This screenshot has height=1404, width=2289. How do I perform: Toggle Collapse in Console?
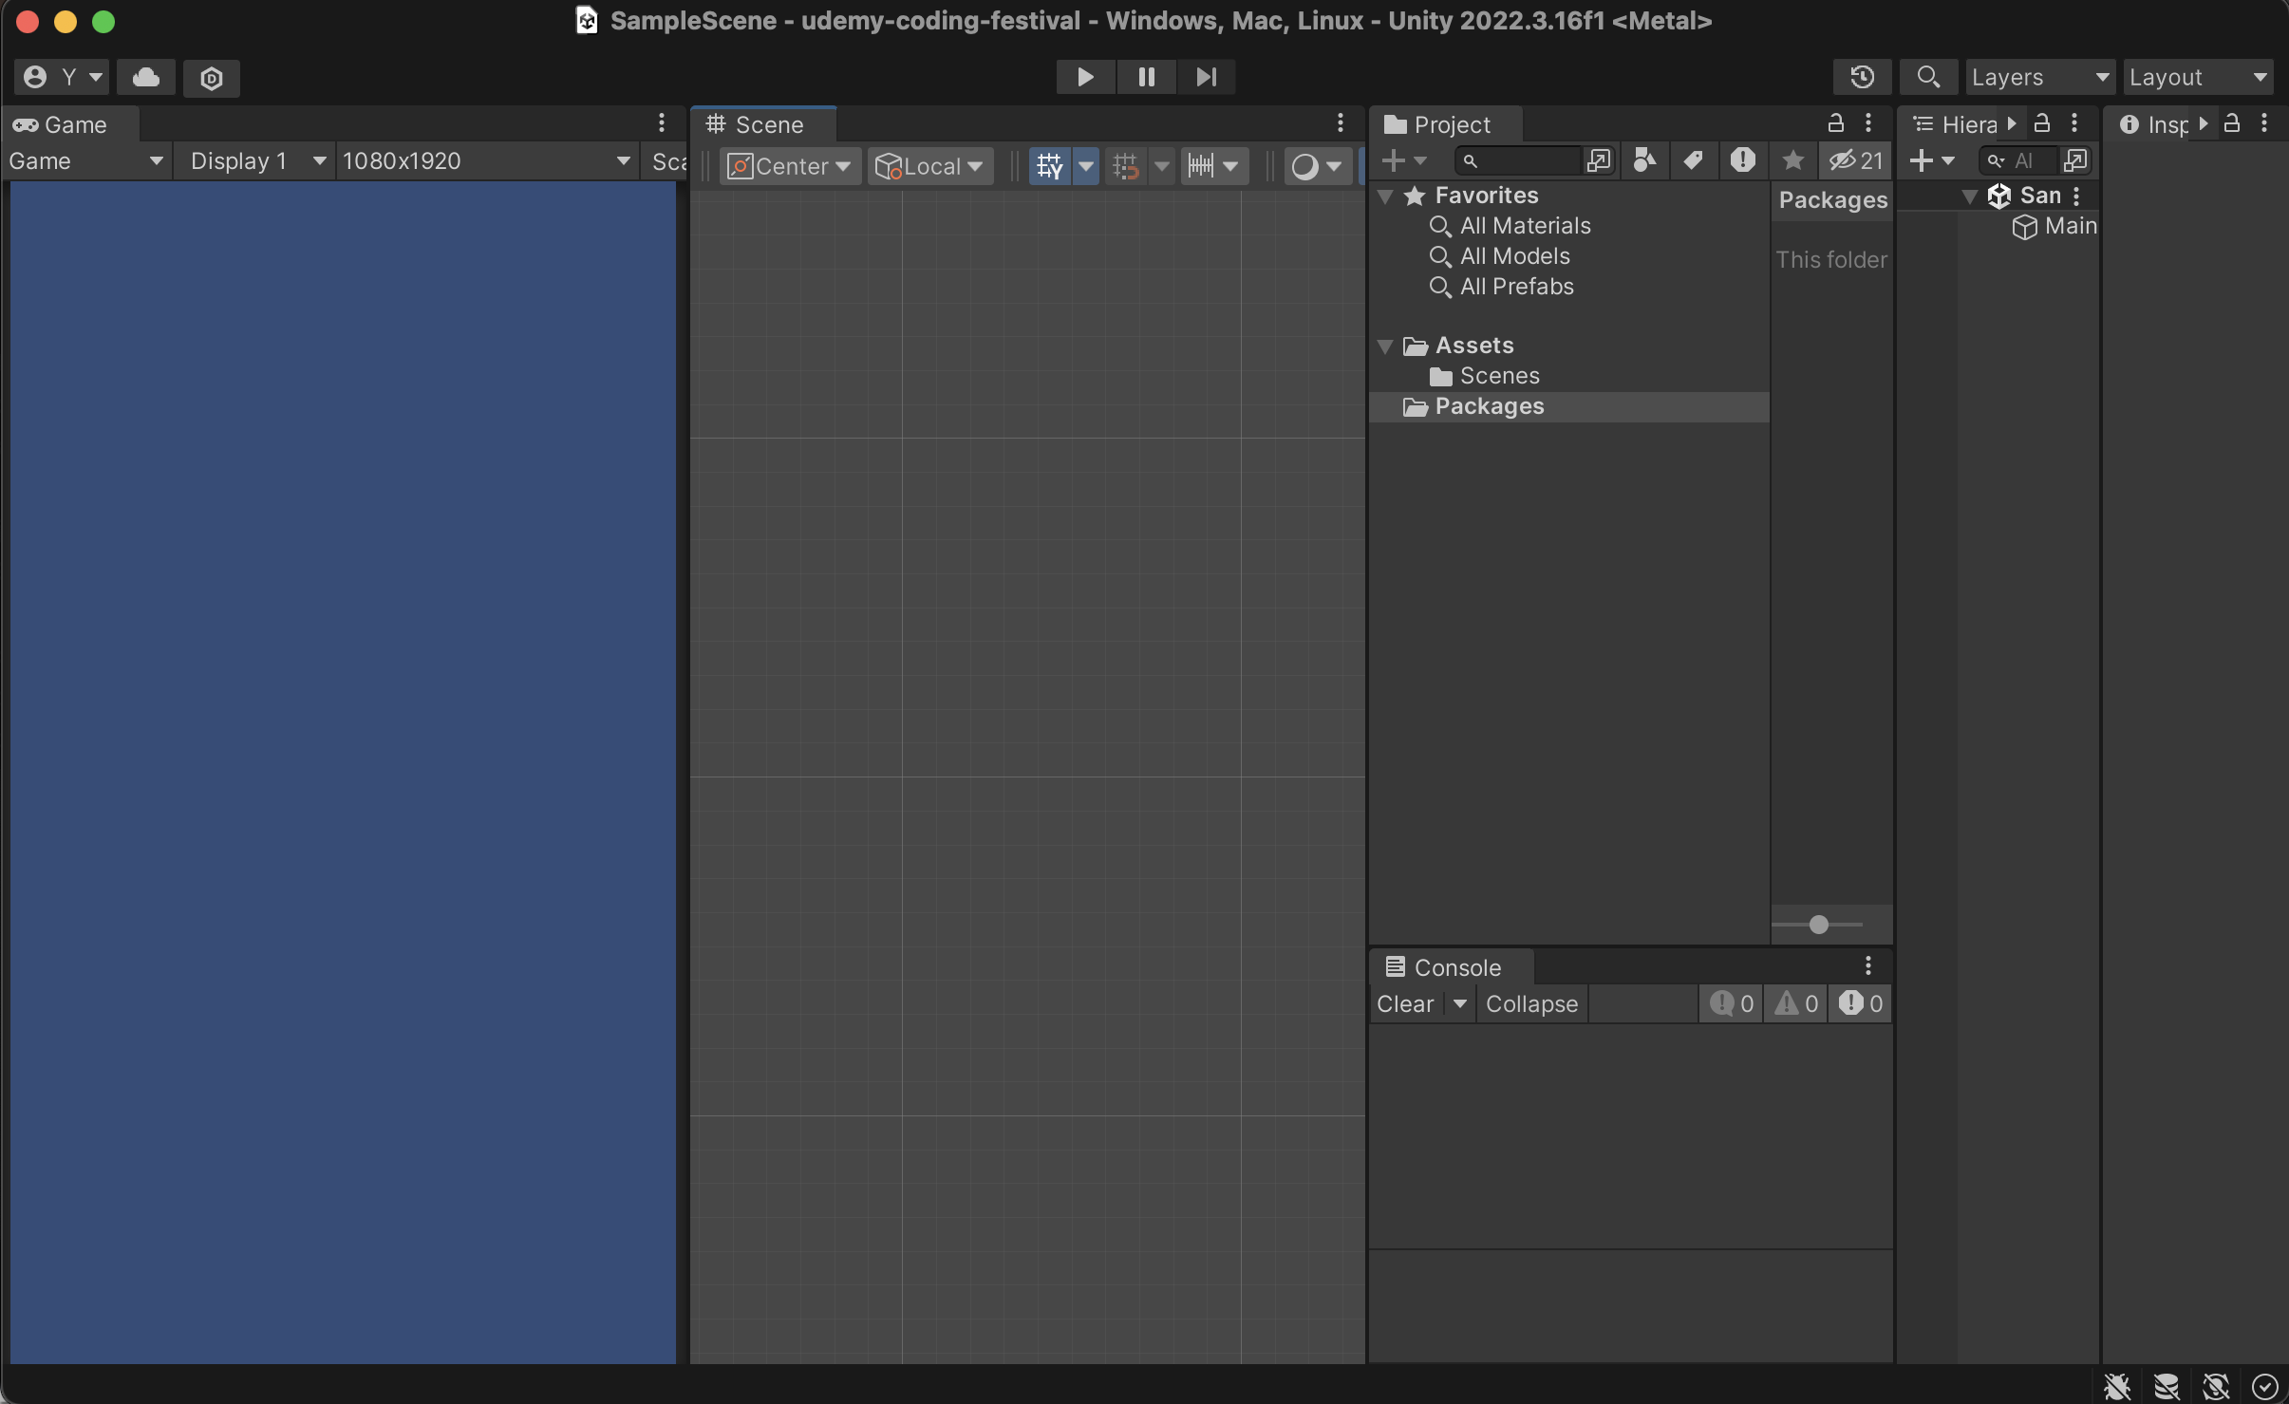tap(1531, 1003)
